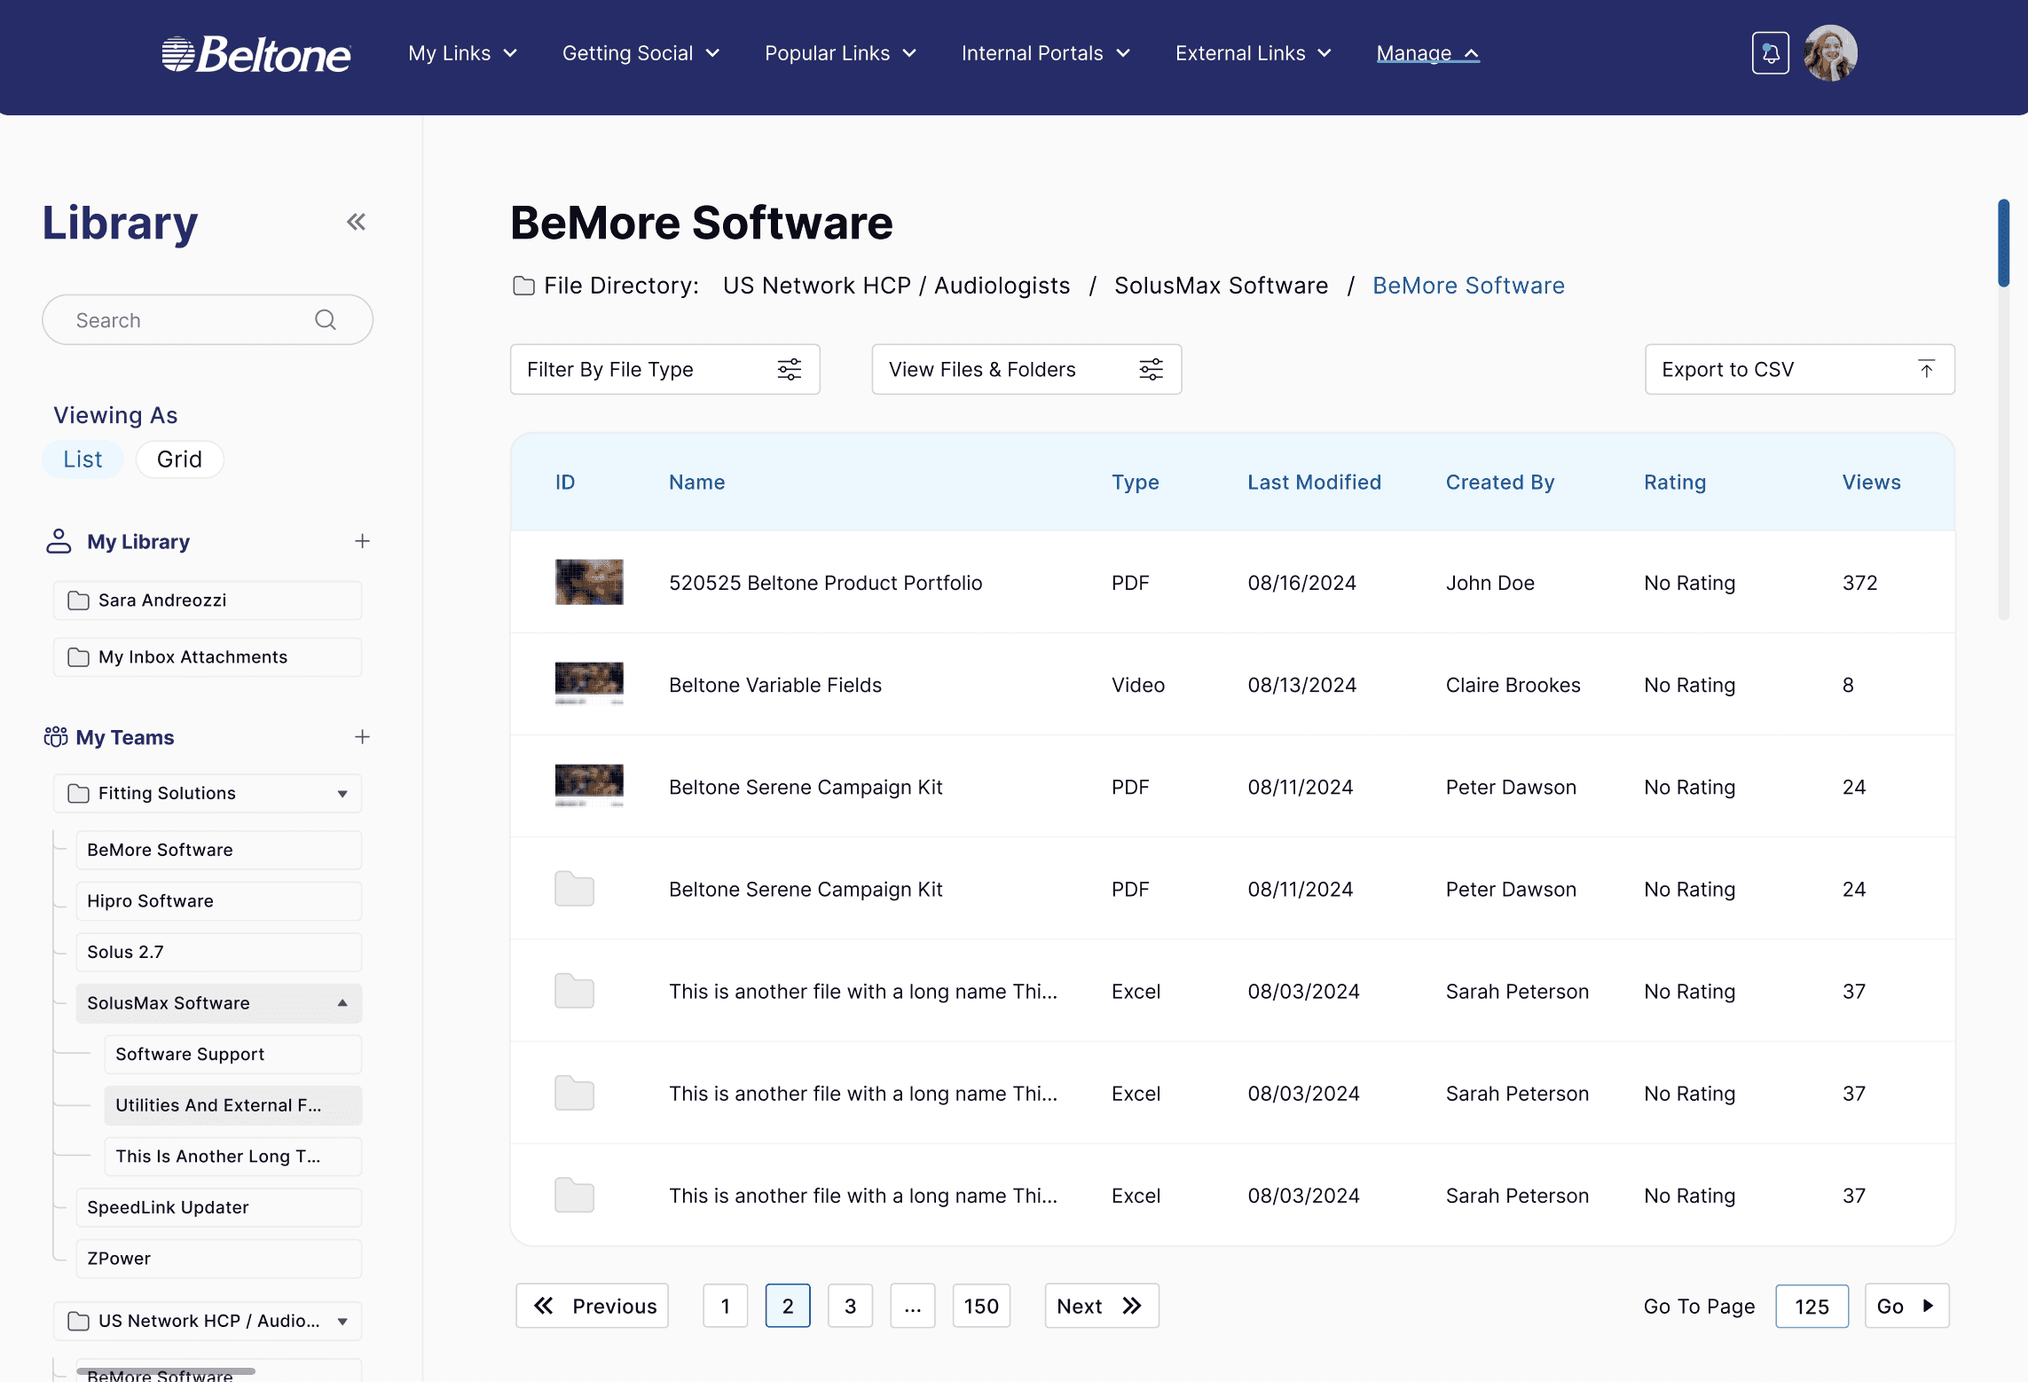Click the page vertical scrollbar
This screenshot has height=1382, width=2028.
pyautogui.click(x=2003, y=244)
